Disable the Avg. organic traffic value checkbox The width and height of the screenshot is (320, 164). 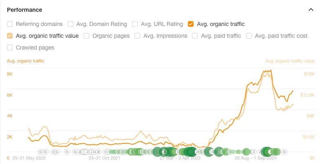[x=10, y=36]
